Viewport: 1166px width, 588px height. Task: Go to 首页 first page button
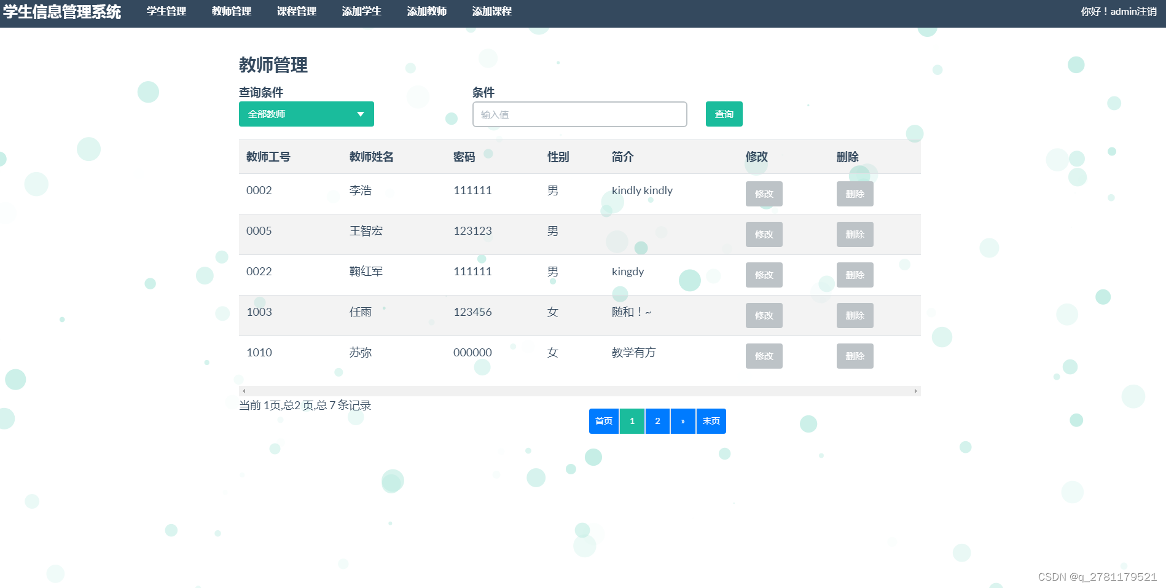point(604,421)
